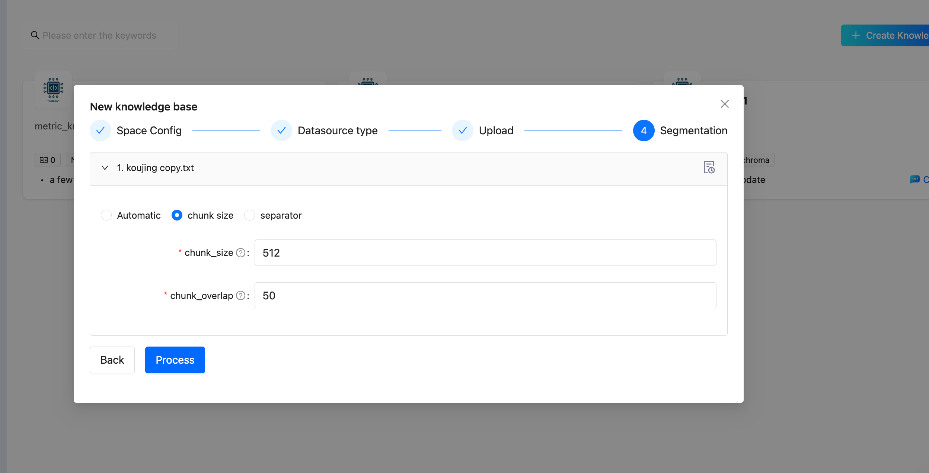Click the Back button

(x=112, y=360)
